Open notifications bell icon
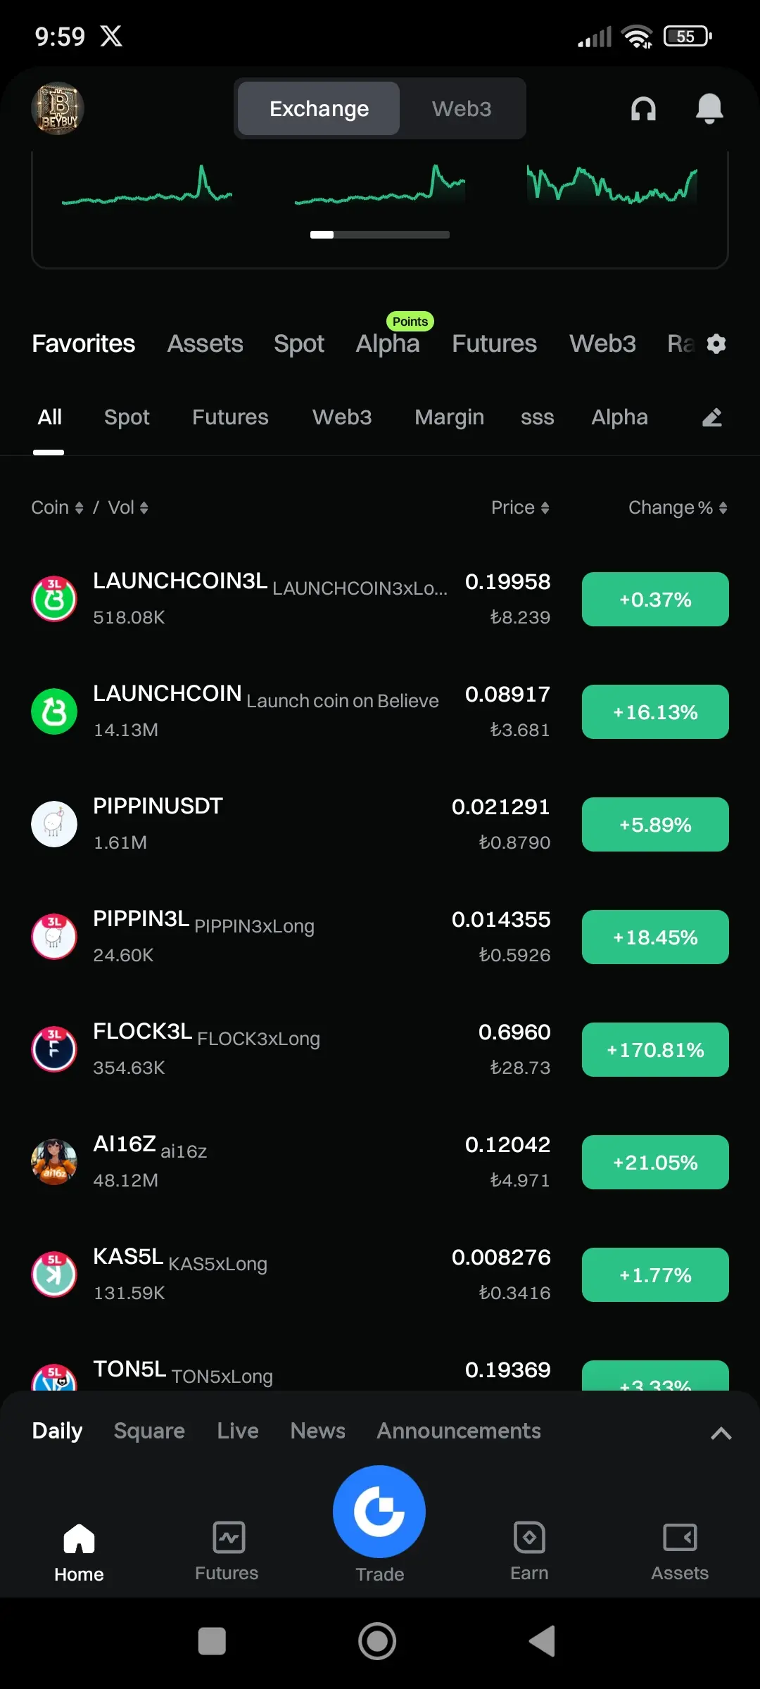This screenshot has height=1689, width=760. (x=709, y=108)
